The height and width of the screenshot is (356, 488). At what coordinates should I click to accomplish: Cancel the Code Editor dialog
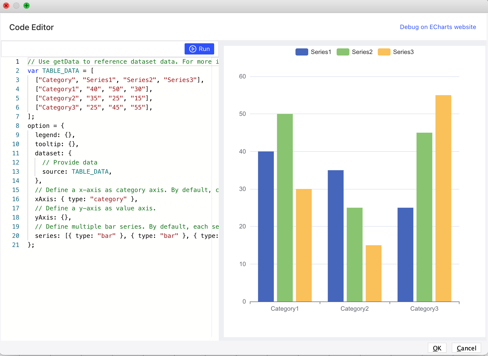(x=466, y=348)
